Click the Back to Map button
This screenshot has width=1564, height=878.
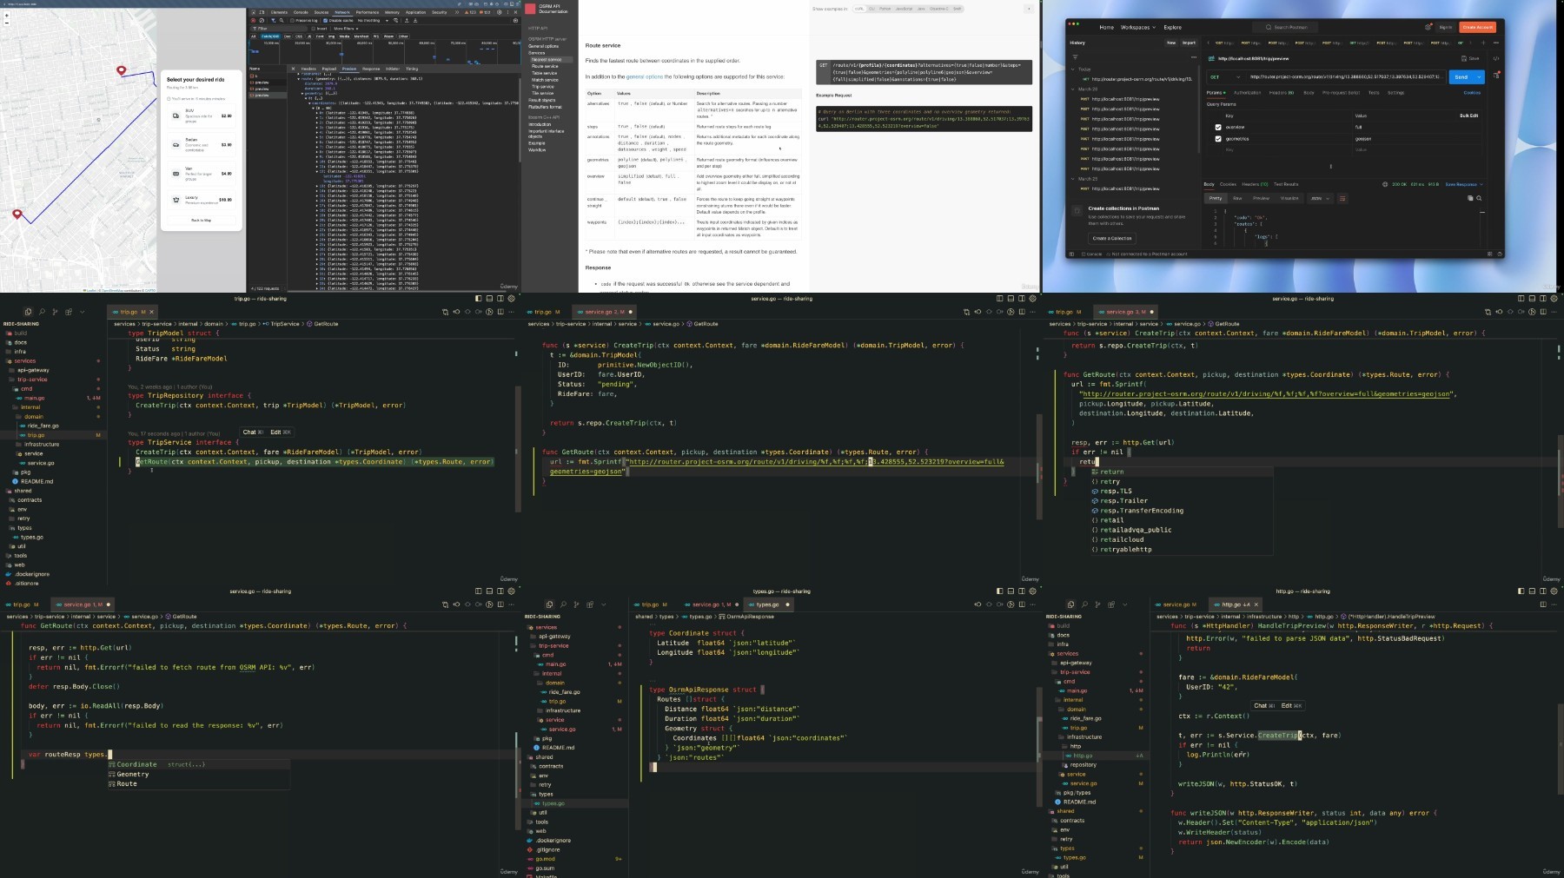[x=201, y=221]
